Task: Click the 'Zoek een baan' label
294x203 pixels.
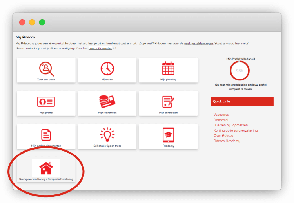Action: coord(46,79)
